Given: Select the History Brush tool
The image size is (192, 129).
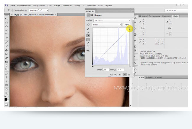Looking at the screenshot, I should tap(6, 54).
